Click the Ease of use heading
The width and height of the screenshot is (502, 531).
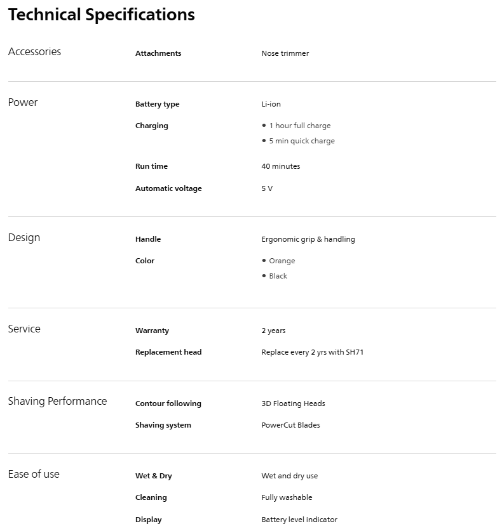pyautogui.click(x=34, y=475)
